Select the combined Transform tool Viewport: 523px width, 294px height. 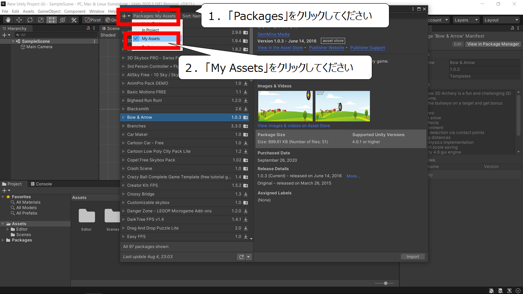63,20
